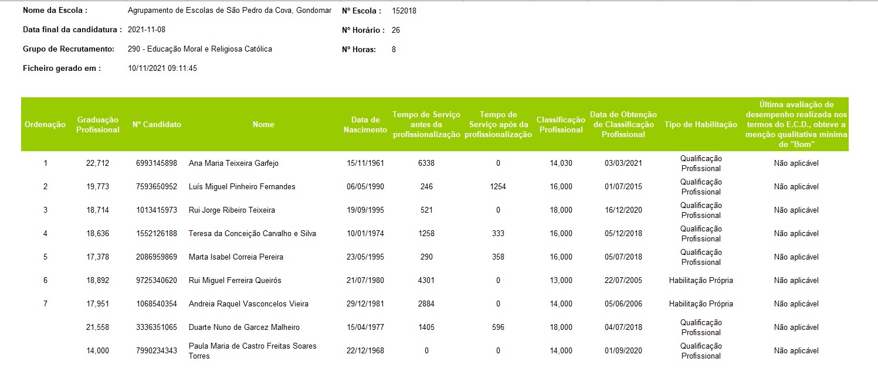Select the school number 152018
Screen dimensions: 878x375
pos(404,11)
